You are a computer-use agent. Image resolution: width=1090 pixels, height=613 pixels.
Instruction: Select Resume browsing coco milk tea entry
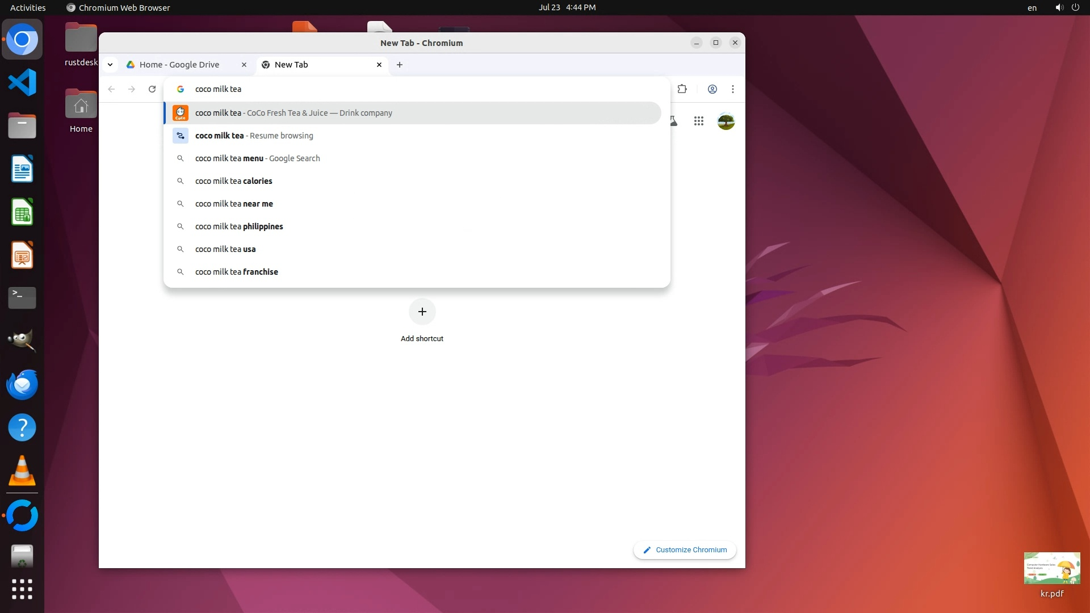[x=254, y=136]
